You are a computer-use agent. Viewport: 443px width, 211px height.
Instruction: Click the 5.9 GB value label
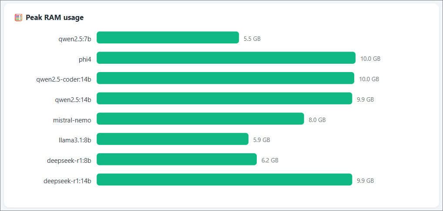[x=262, y=140]
